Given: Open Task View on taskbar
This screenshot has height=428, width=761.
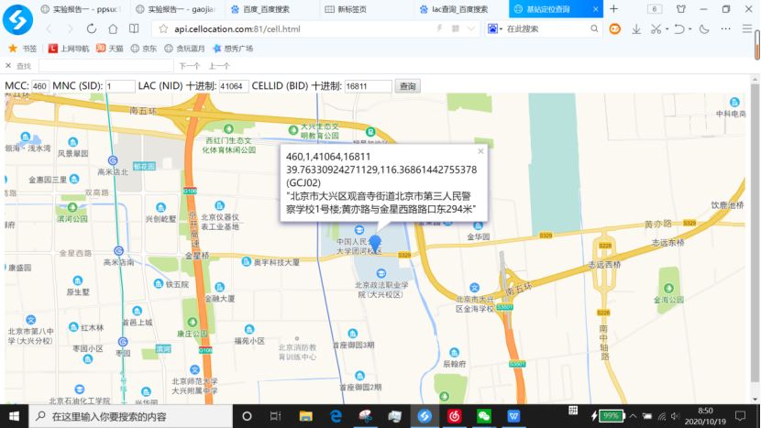Looking at the screenshot, I should click(x=276, y=416).
